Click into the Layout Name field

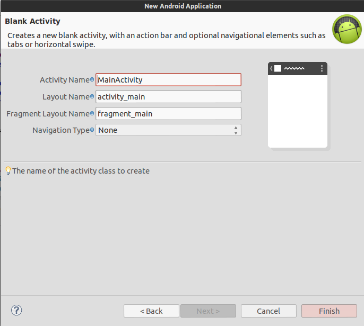coord(168,96)
